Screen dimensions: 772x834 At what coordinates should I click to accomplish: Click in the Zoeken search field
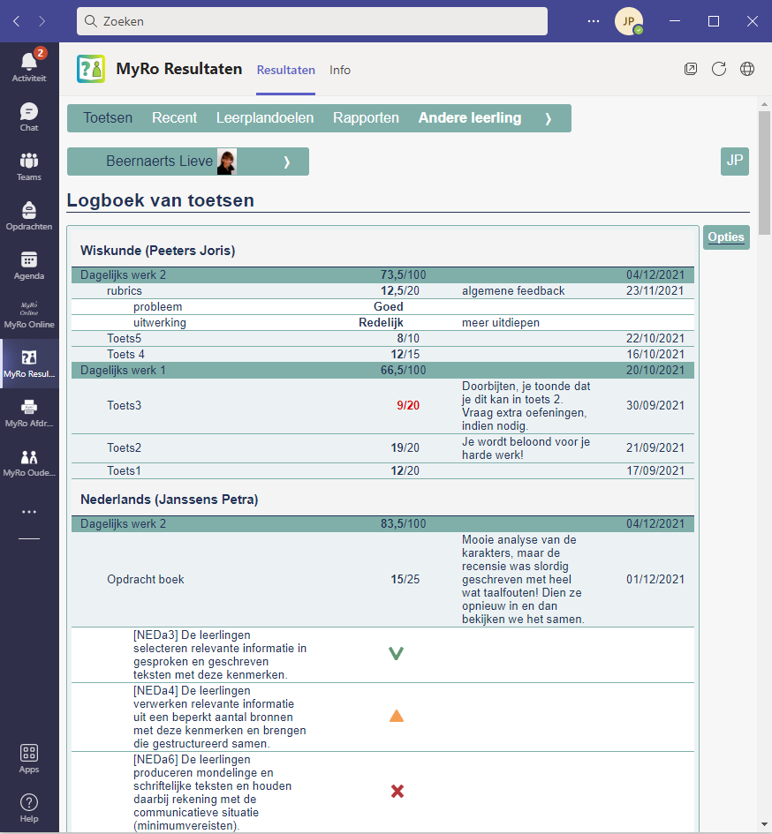pos(312,21)
